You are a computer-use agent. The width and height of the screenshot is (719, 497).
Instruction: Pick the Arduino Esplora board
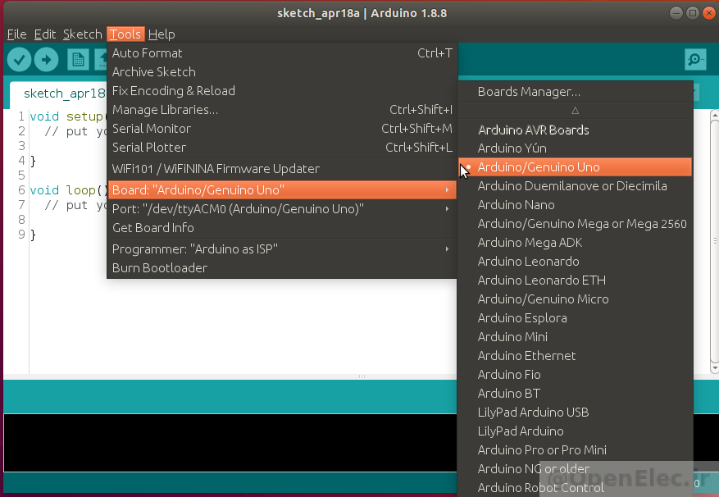(575, 317)
